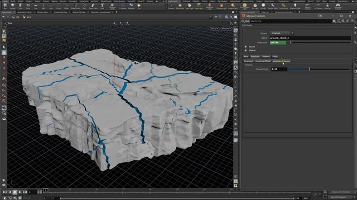Image resolution: width=357 pixels, height=200 pixels.
Task: Jump to the last frame
Action: pos(25,192)
